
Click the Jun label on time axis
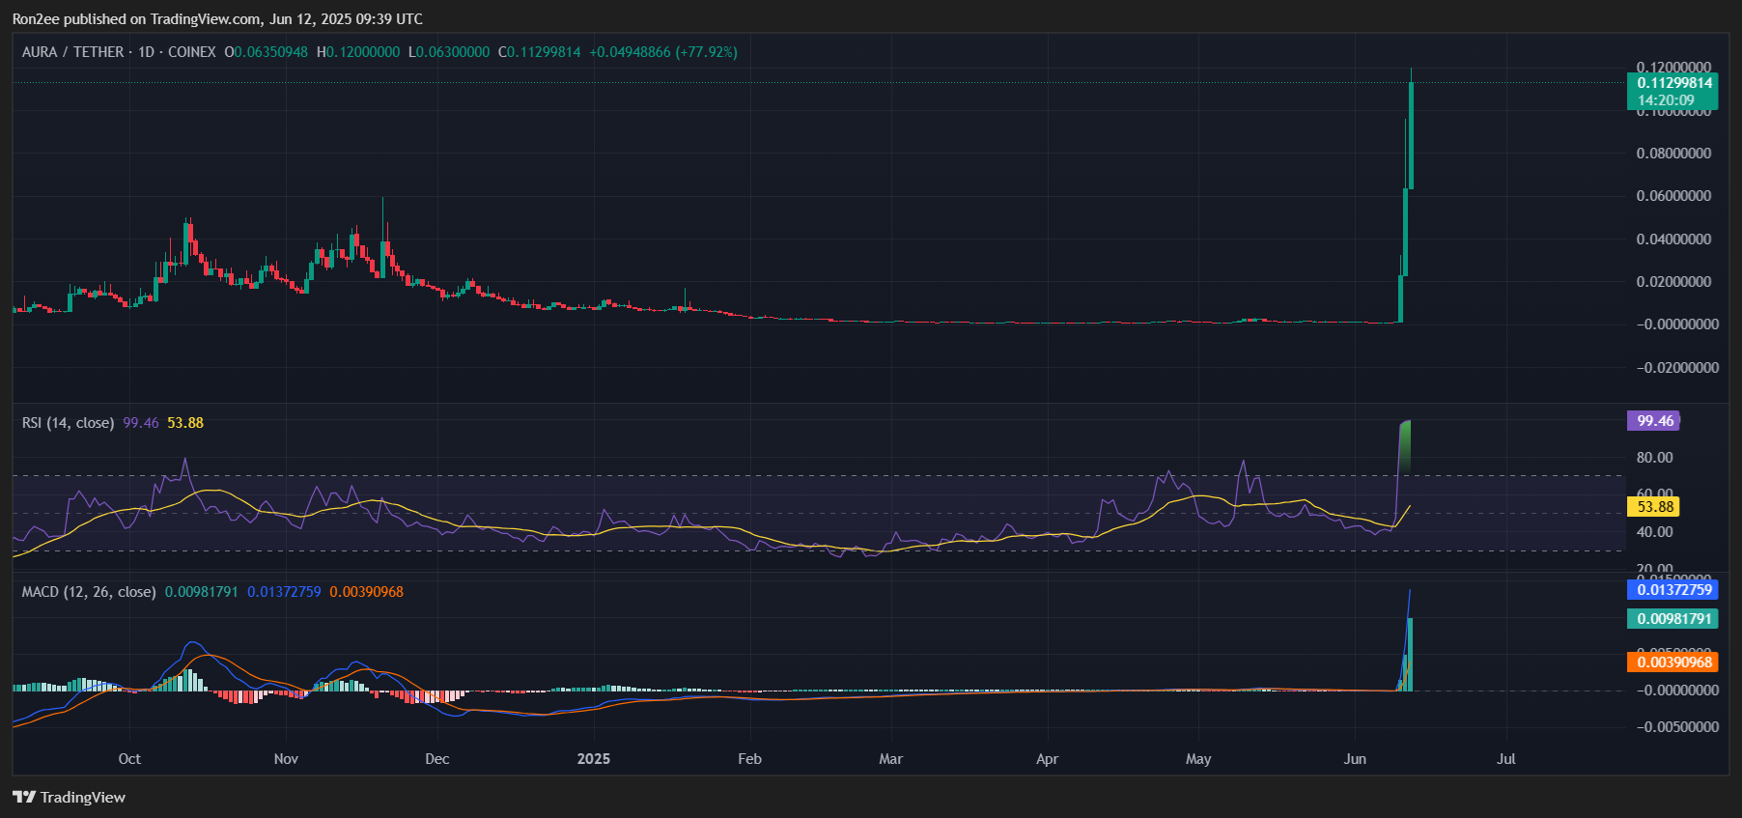(x=1355, y=759)
